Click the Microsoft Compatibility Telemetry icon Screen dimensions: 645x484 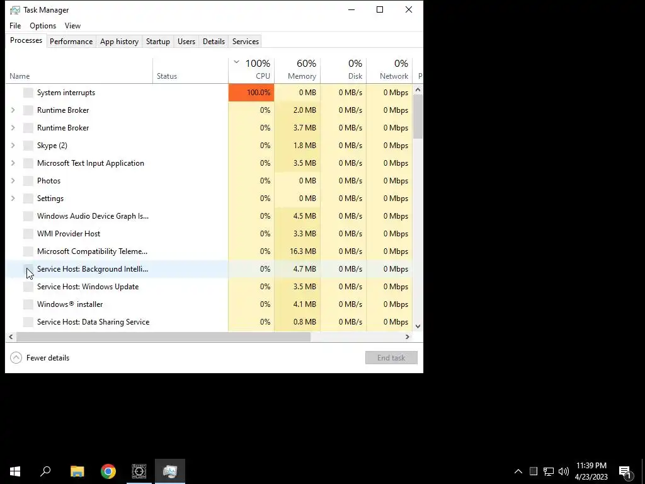pyautogui.click(x=28, y=251)
